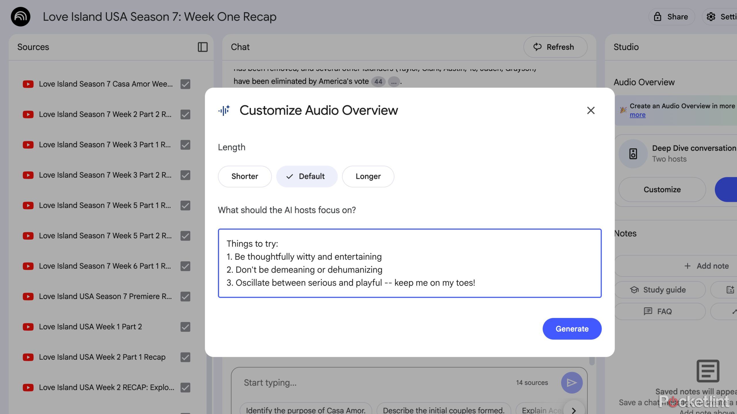Expand the ellipsis citations chip in chat
The image size is (737, 414).
click(x=394, y=82)
